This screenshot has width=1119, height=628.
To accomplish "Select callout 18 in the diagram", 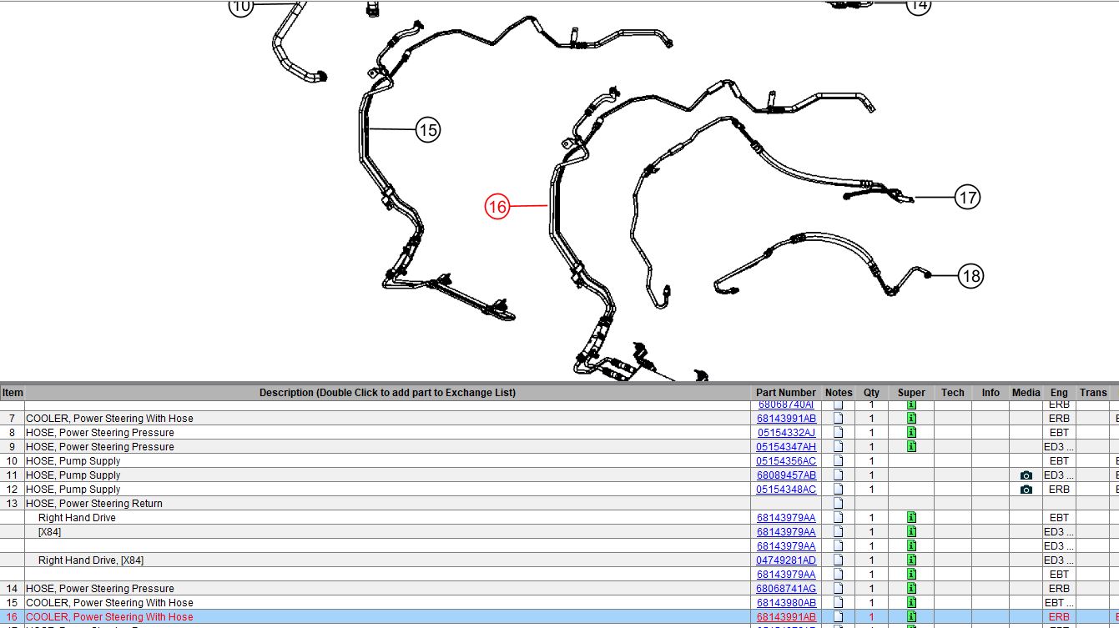I will [970, 276].
